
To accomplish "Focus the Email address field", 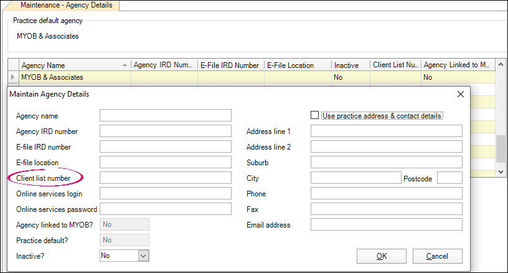I will pyautogui.click(x=386, y=224).
